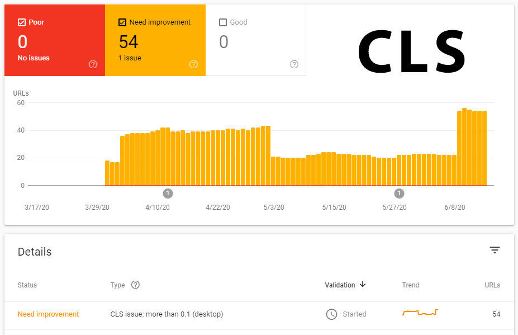Select the Poor summary card
This screenshot has width=518, height=335.
[x=55, y=40]
